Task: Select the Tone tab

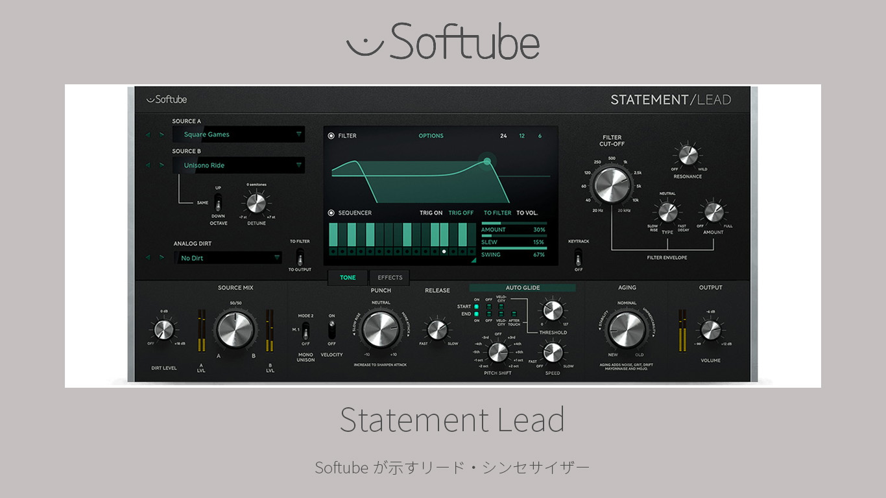Action: point(348,278)
